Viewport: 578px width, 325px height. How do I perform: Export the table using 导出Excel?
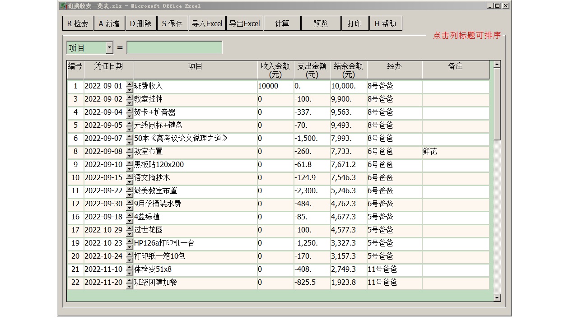tap(244, 23)
